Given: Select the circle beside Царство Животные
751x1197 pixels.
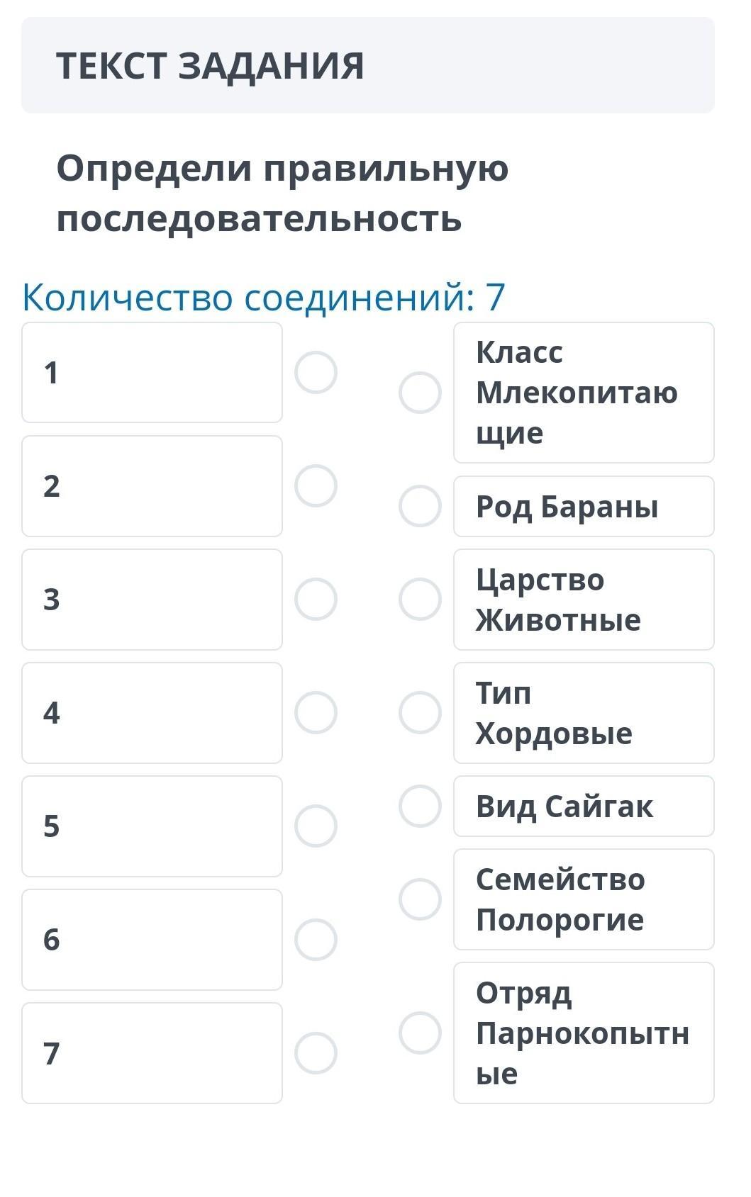Looking at the screenshot, I should coord(420,599).
